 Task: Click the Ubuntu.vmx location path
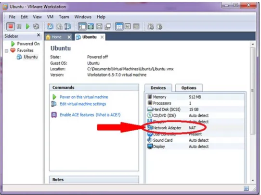tap(130, 69)
